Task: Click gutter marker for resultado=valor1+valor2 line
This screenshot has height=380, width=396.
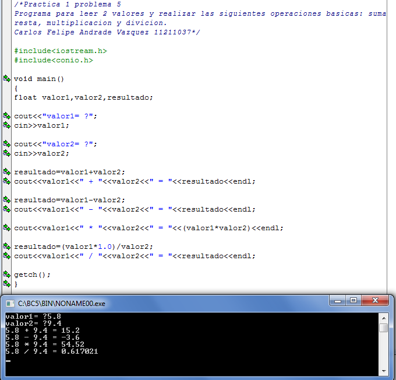Action: [7, 172]
